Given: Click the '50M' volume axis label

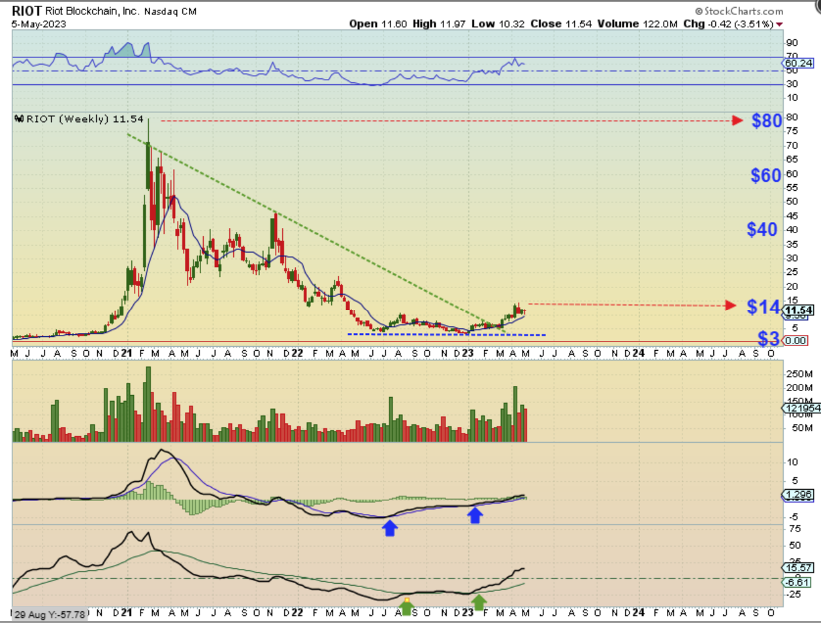Looking at the screenshot, I should [802, 428].
